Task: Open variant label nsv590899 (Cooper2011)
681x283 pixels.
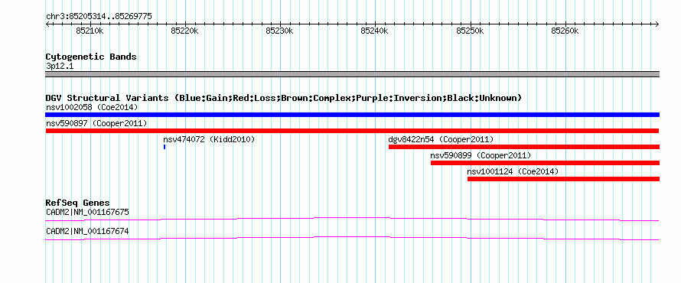Action: click(481, 155)
